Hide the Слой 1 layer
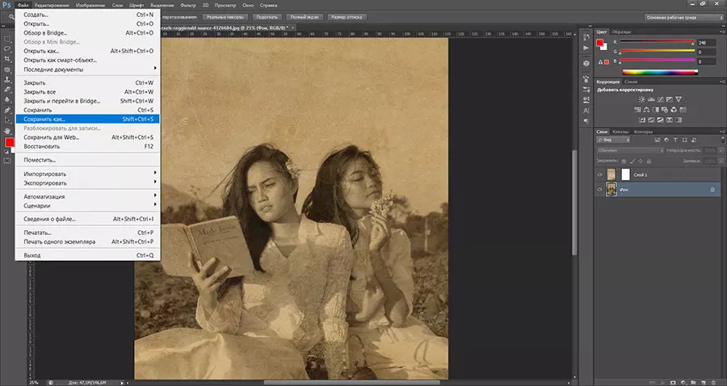727x386 pixels. [x=599, y=174]
